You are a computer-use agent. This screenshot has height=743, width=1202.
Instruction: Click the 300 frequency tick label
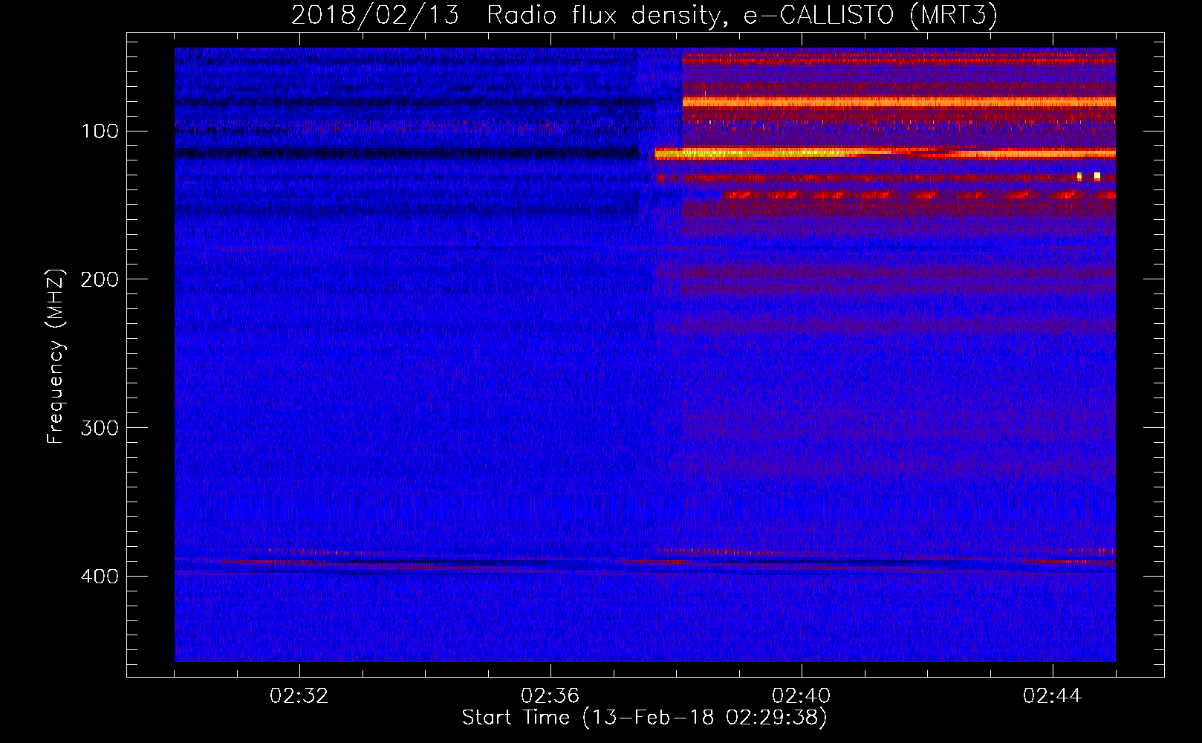pyautogui.click(x=100, y=429)
